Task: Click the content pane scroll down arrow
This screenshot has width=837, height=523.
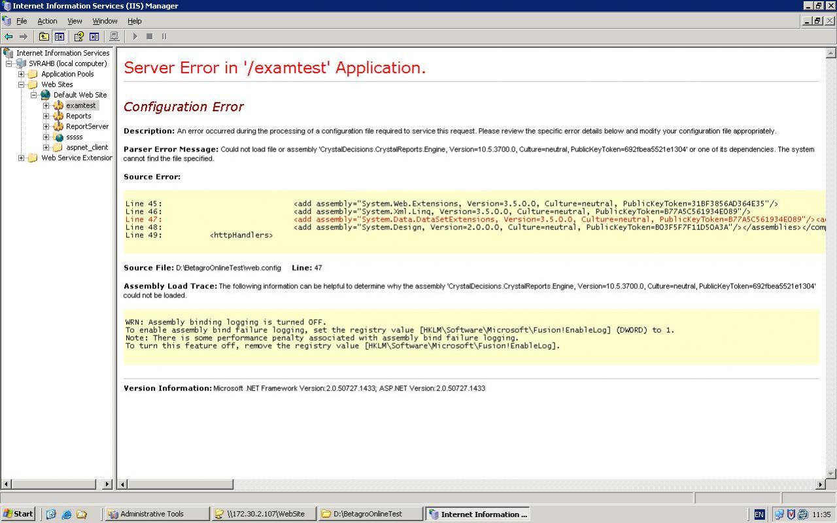Action: [831, 473]
